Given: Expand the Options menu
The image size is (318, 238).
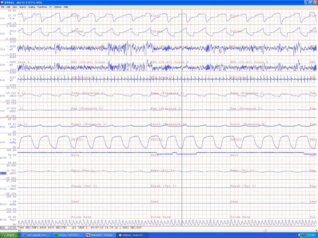Looking at the screenshot, I should [58, 7].
